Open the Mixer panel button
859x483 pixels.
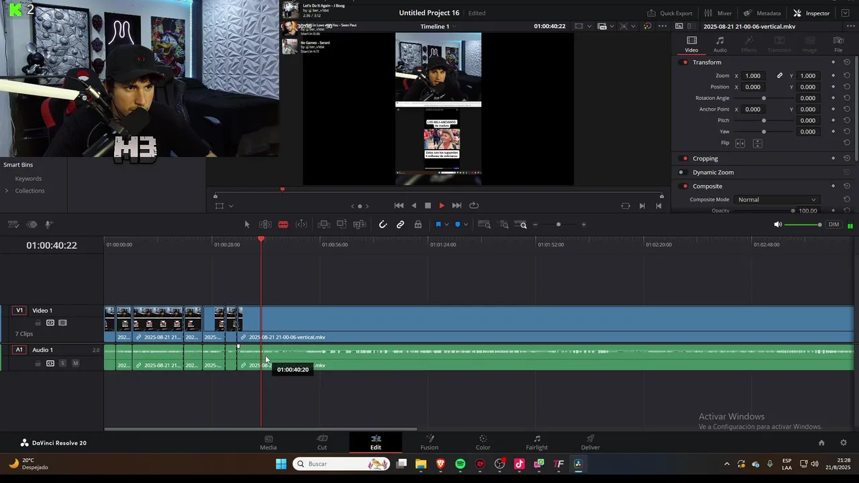[x=717, y=13]
